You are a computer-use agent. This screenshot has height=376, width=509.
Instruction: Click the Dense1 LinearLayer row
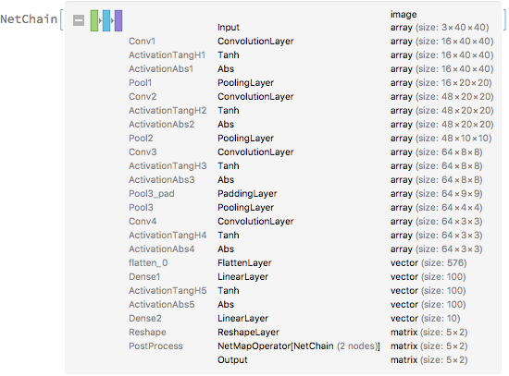click(x=311, y=277)
